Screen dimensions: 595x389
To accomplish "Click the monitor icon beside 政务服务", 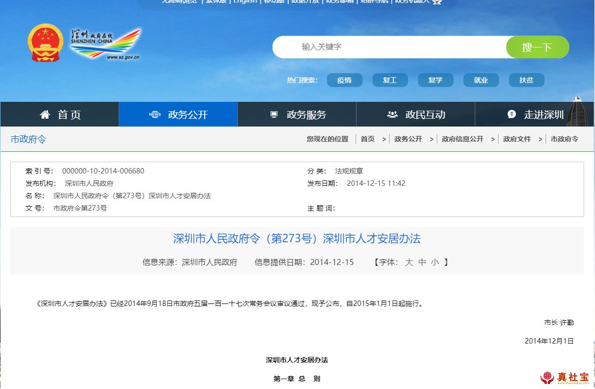I will point(274,115).
